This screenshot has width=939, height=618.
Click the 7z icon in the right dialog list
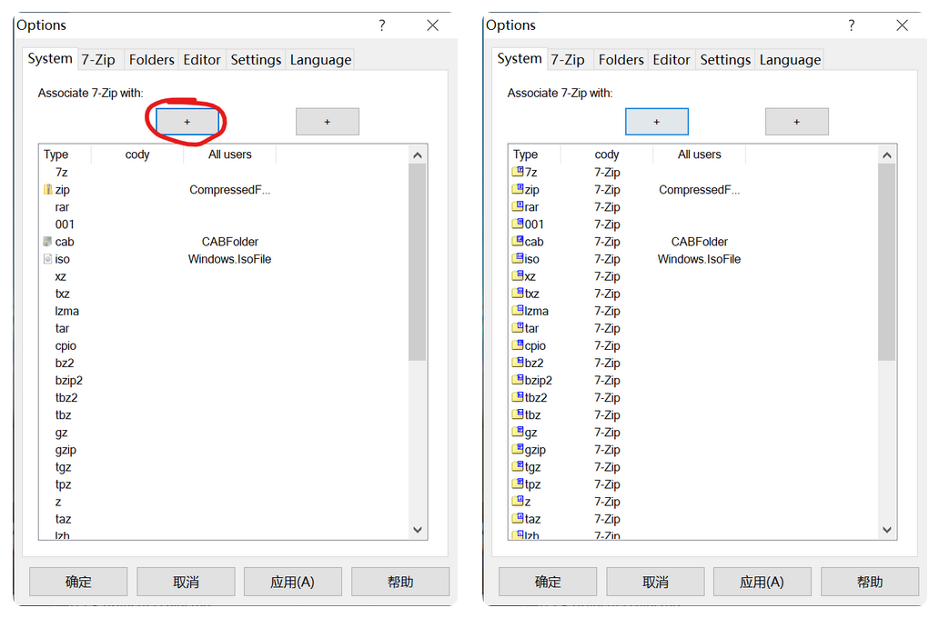pyautogui.click(x=518, y=172)
